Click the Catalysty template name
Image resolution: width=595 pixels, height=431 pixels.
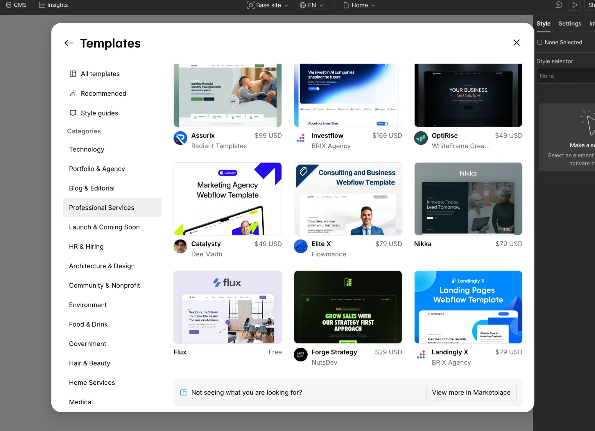(206, 244)
